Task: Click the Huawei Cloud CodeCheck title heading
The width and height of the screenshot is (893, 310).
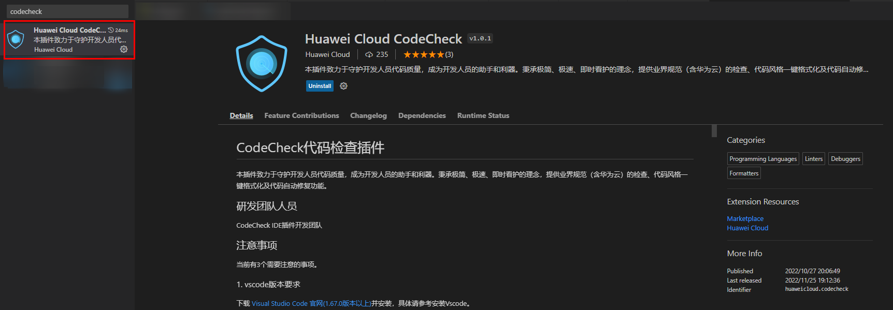Action: pos(383,39)
